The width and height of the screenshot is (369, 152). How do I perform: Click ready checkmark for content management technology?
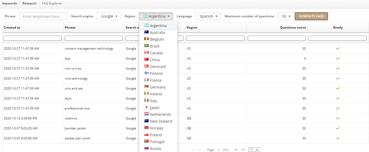tap(338, 49)
